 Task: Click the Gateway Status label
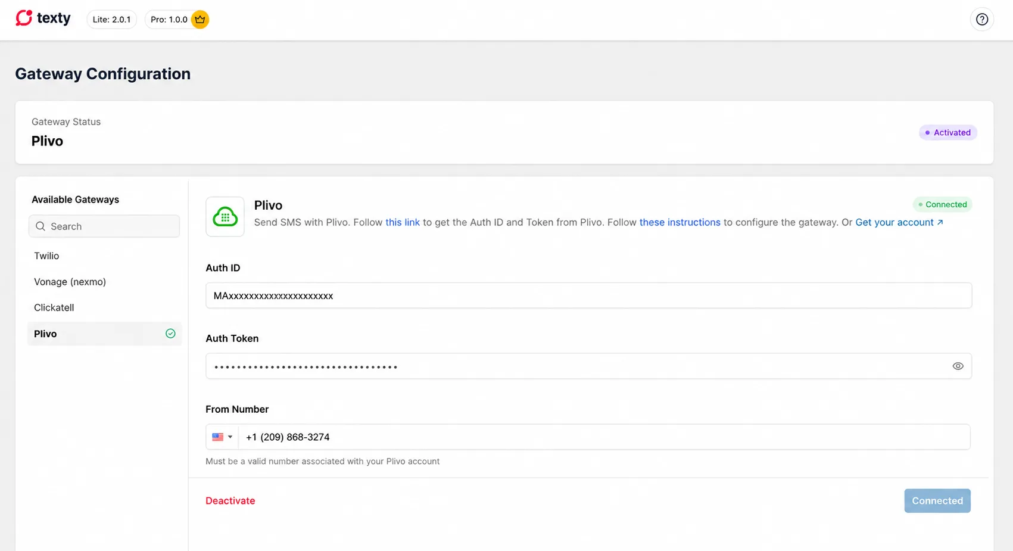[x=66, y=122]
